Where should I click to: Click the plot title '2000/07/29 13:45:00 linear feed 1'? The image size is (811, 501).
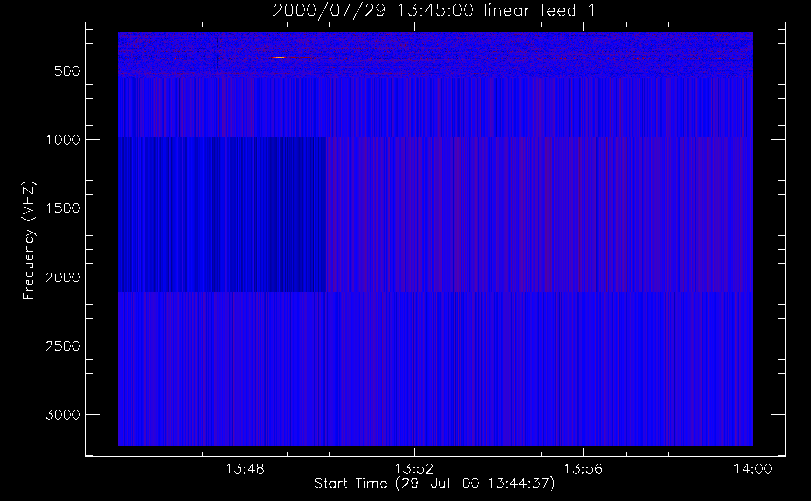pyautogui.click(x=434, y=10)
